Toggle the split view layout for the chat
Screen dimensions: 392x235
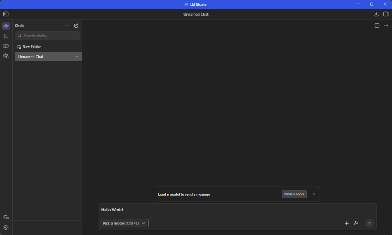tap(377, 26)
